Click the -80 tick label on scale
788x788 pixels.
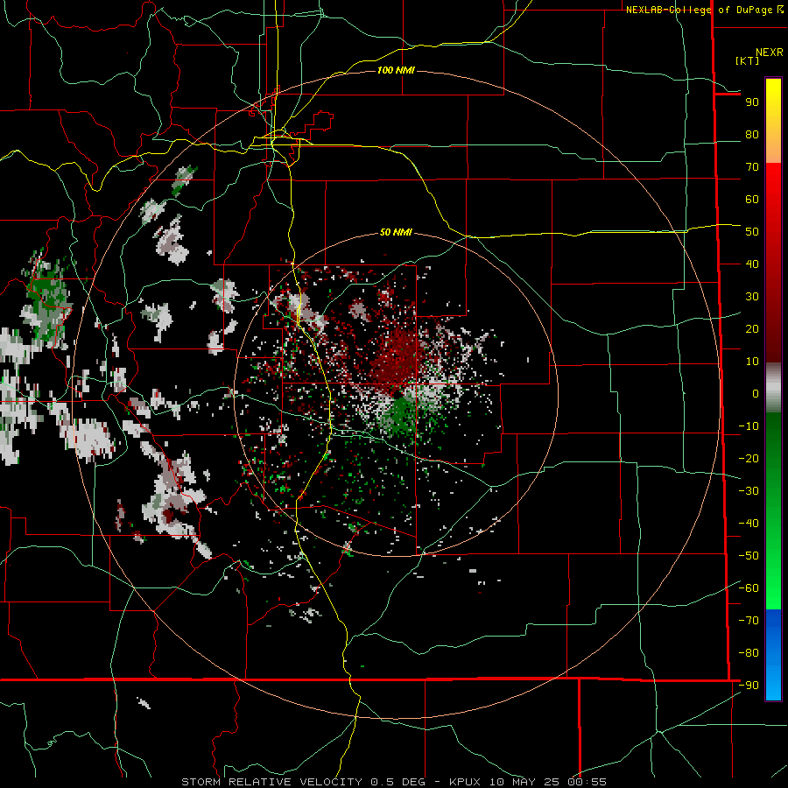click(749, 653)
